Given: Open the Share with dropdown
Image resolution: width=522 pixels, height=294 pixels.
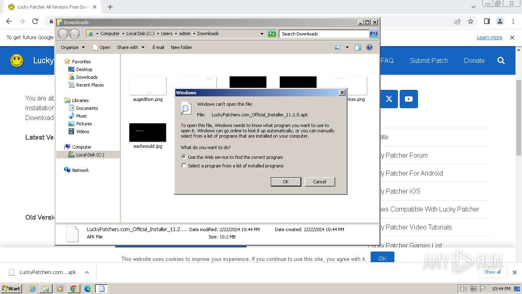Looking at the screenshot, I should (130, 47).
